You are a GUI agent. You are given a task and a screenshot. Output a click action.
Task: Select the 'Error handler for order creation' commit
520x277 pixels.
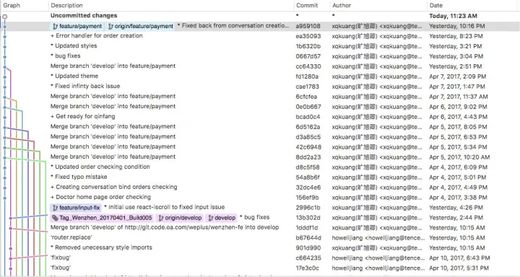coord(260,36)
